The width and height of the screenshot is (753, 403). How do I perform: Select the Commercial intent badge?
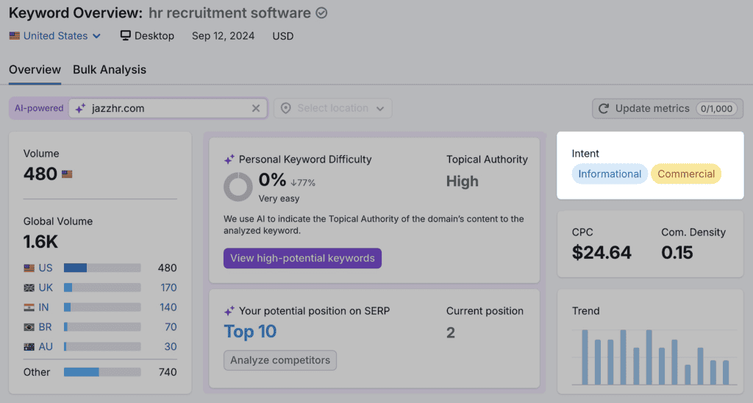tap(686, 174)
